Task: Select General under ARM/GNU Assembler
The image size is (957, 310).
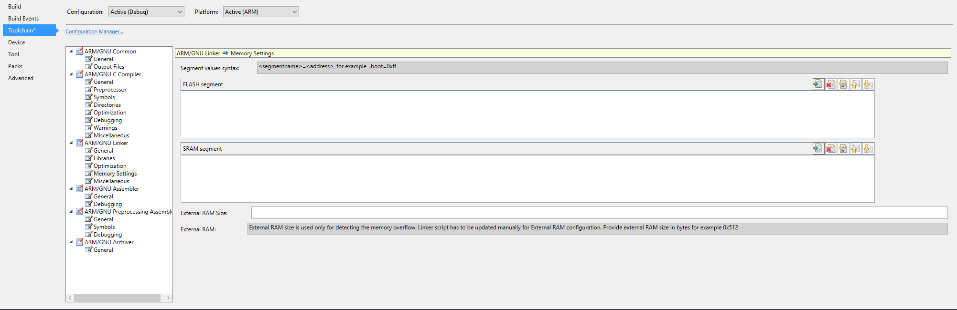Action: (103, 196)
